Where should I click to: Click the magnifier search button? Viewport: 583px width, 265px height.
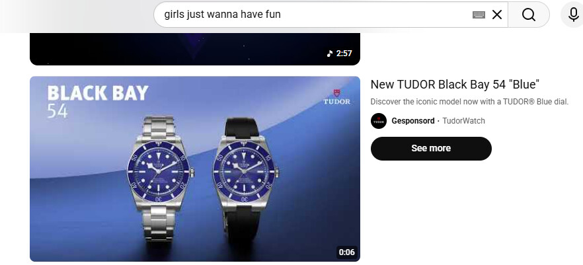(528, 15)
